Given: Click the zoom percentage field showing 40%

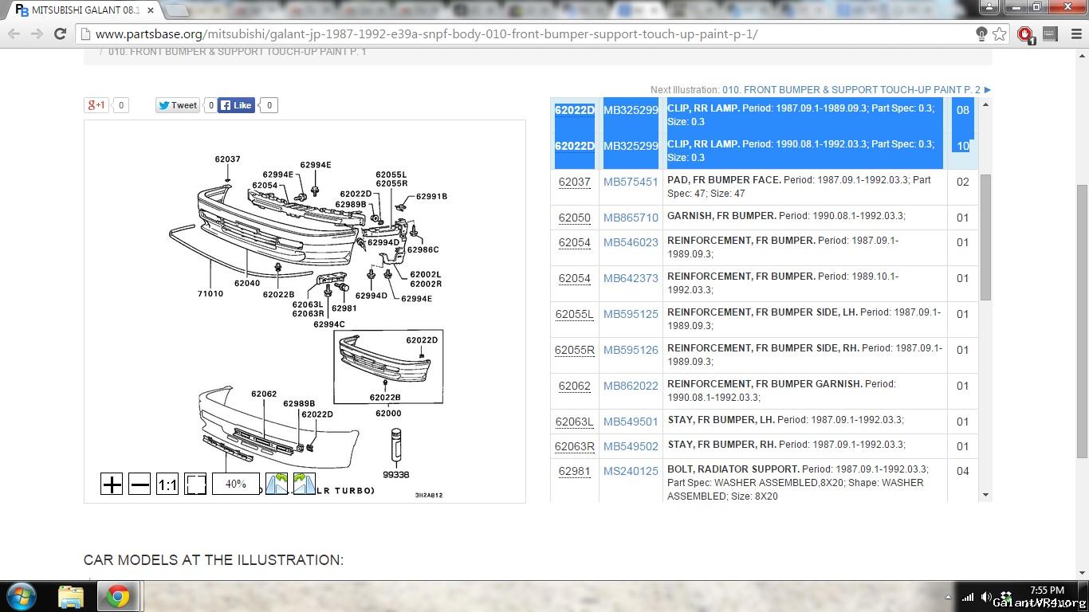Looking at the screenshot, I should click(236, 484).
